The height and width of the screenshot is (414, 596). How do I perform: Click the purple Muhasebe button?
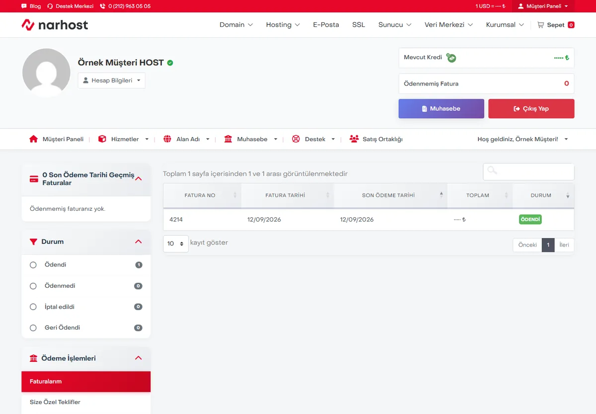click(442, 108)
